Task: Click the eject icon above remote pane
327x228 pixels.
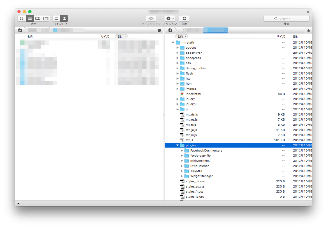Action: 308,30
